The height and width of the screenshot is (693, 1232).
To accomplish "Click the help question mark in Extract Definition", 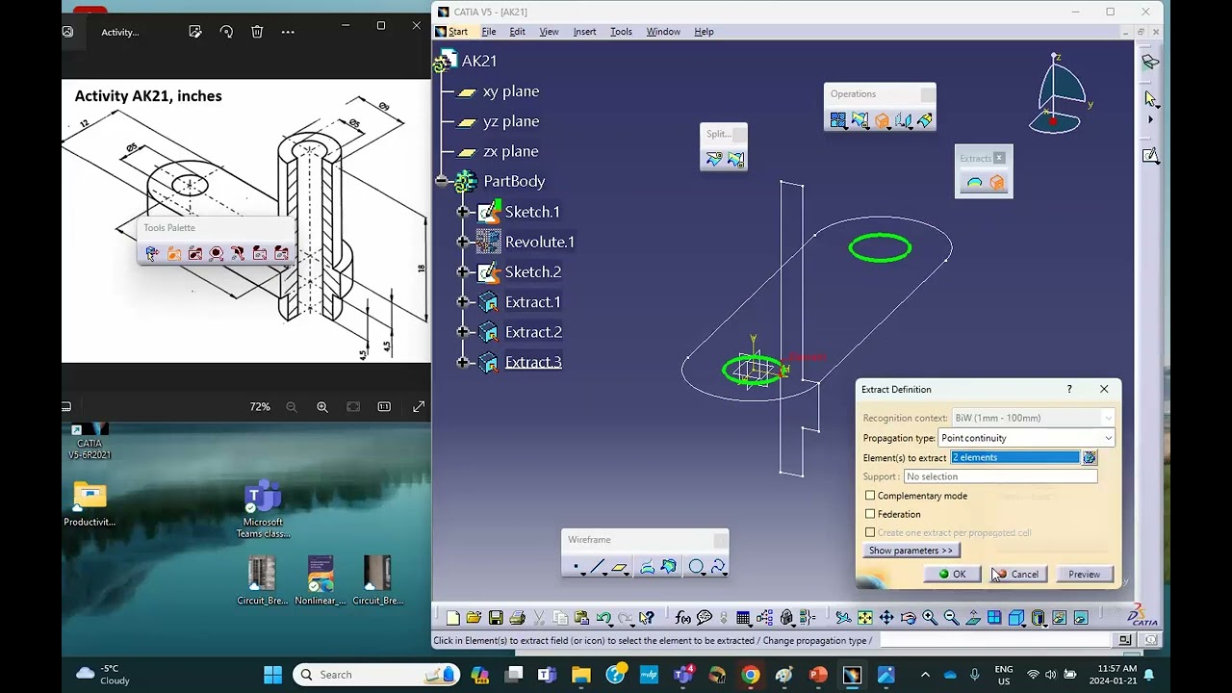I will (1068, 390).
